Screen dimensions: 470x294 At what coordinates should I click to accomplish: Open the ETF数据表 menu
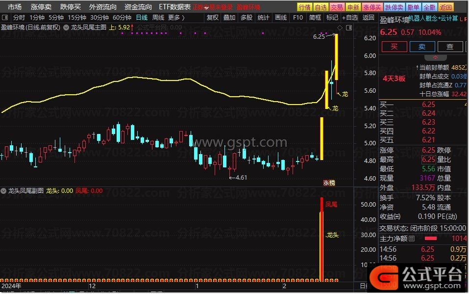(x=175, y=7)
